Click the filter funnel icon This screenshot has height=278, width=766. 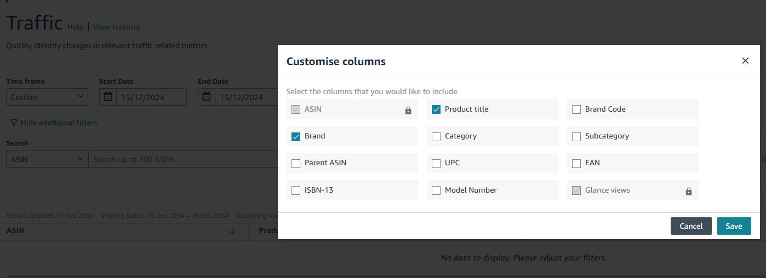tap(14, 123)
